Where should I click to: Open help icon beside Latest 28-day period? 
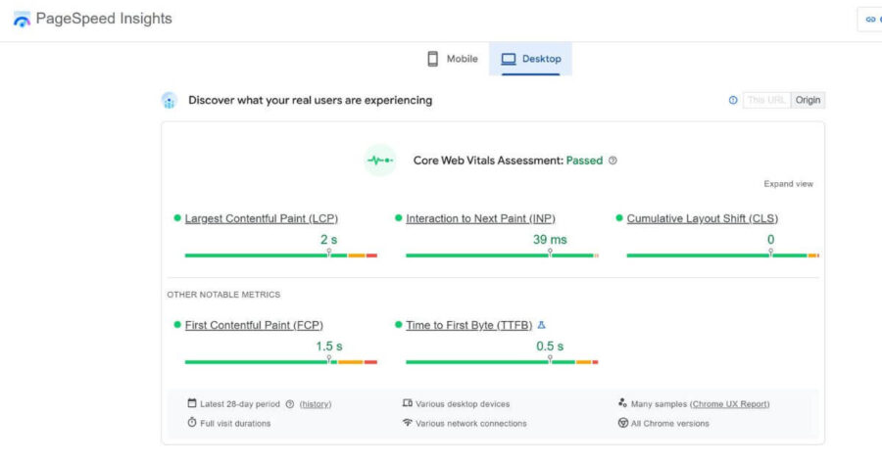(x=290, y=404)
